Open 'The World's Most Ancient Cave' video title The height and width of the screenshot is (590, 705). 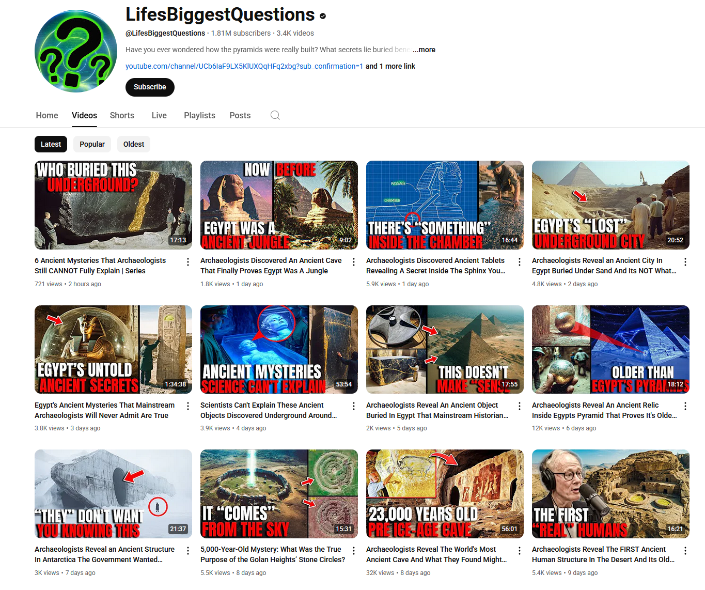(436, 554)
